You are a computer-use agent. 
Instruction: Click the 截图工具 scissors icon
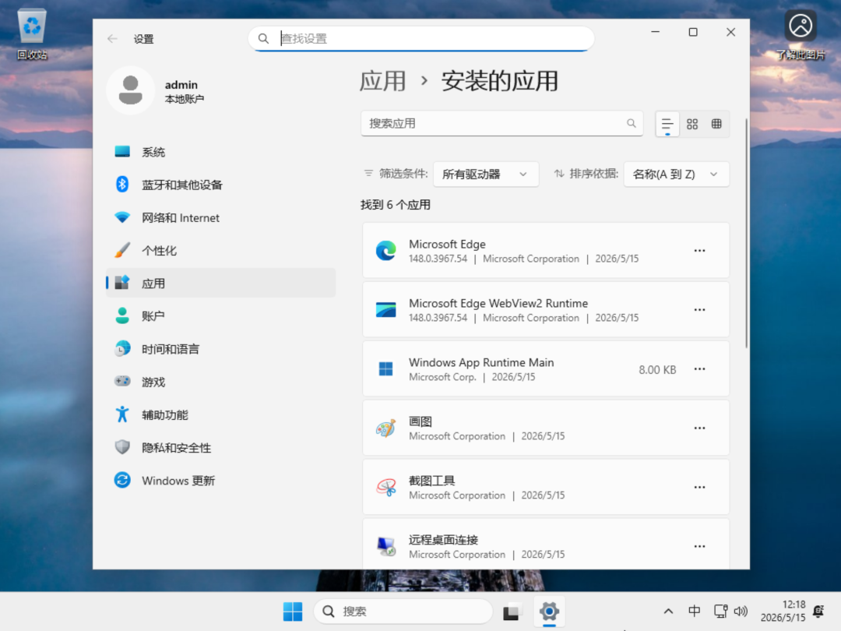(385, 487)
